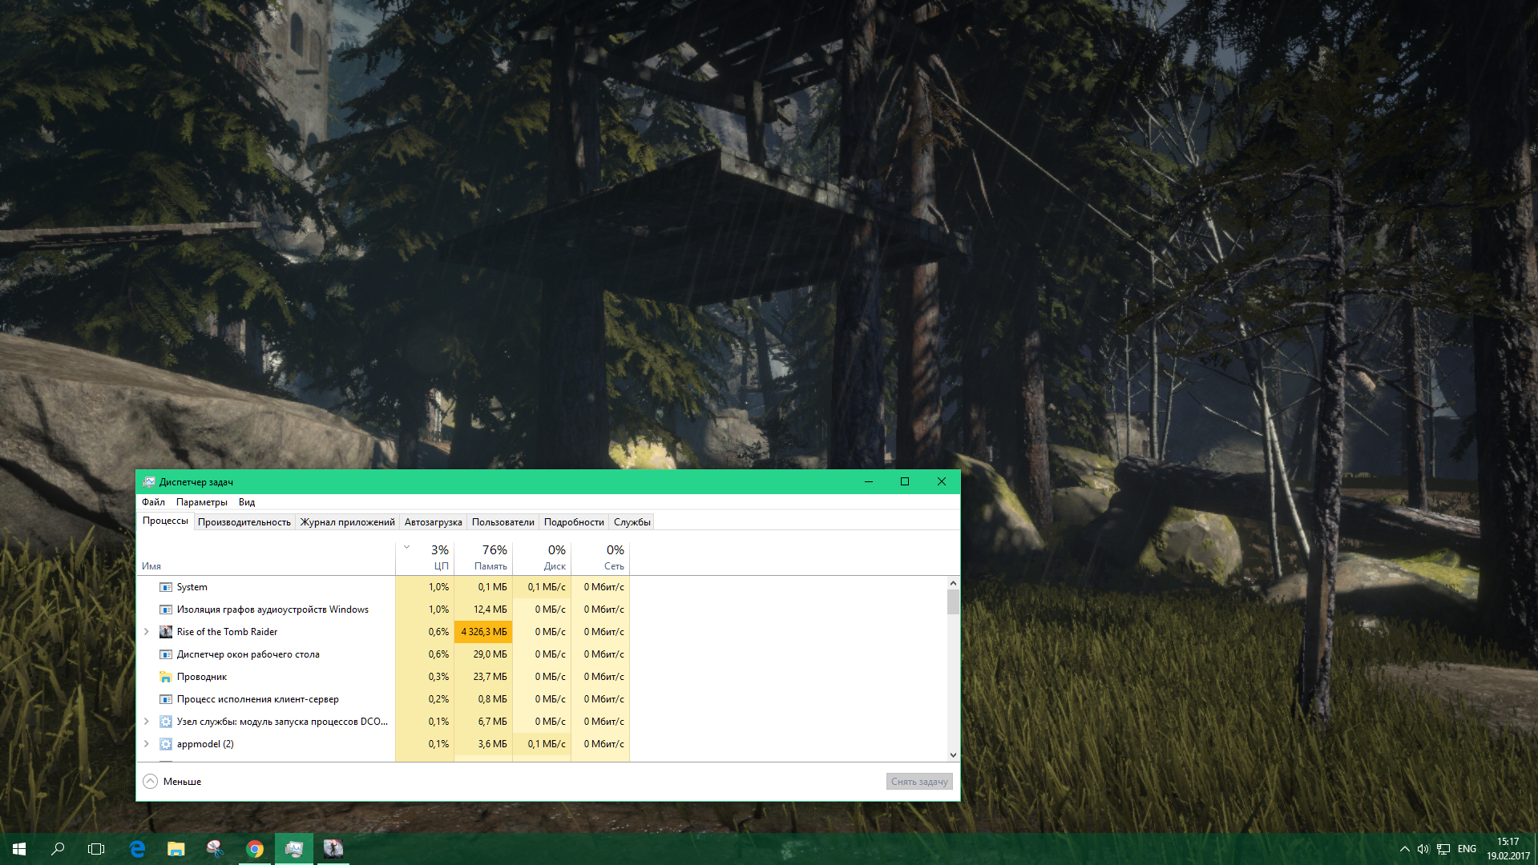Switch to the Автозагрузка tab
Screen dimensions: 1538x865
[434, 522]
